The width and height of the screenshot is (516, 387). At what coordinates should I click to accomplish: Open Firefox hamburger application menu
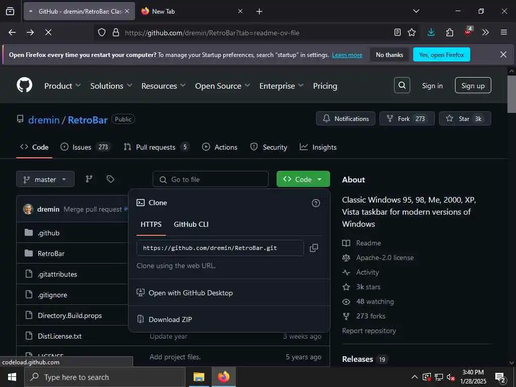click(503, 32)
